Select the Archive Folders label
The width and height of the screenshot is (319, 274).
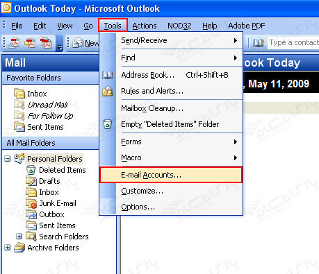tap(53, 248)
